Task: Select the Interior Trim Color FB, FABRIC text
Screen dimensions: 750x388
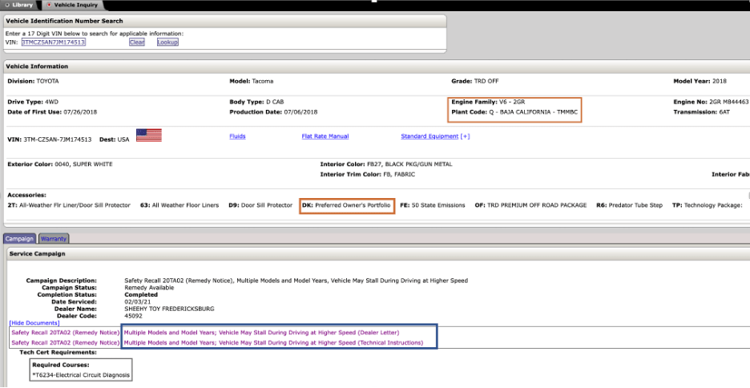Action: (367, 175)
